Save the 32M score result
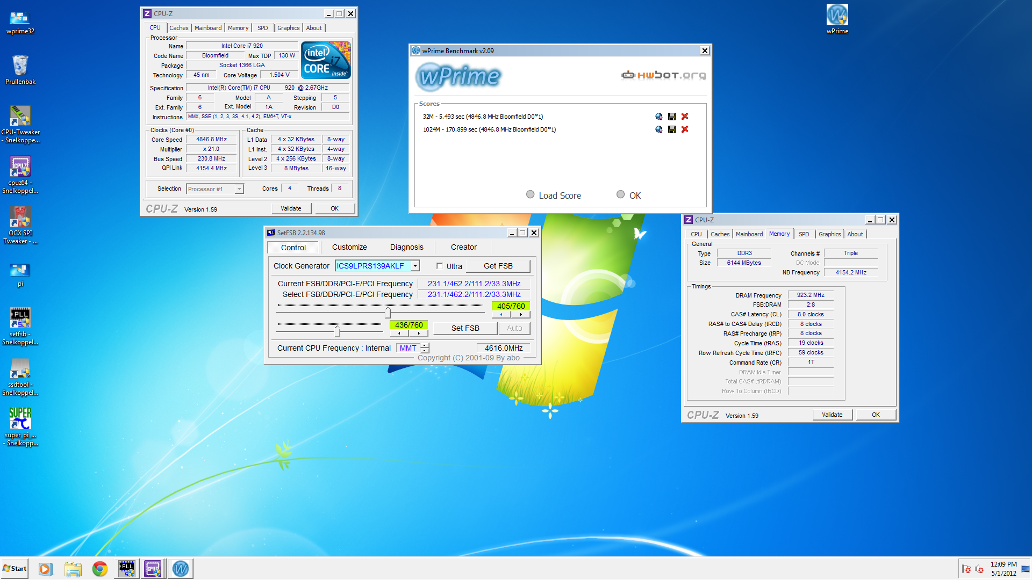1032x580 pixels. [671, 117]
